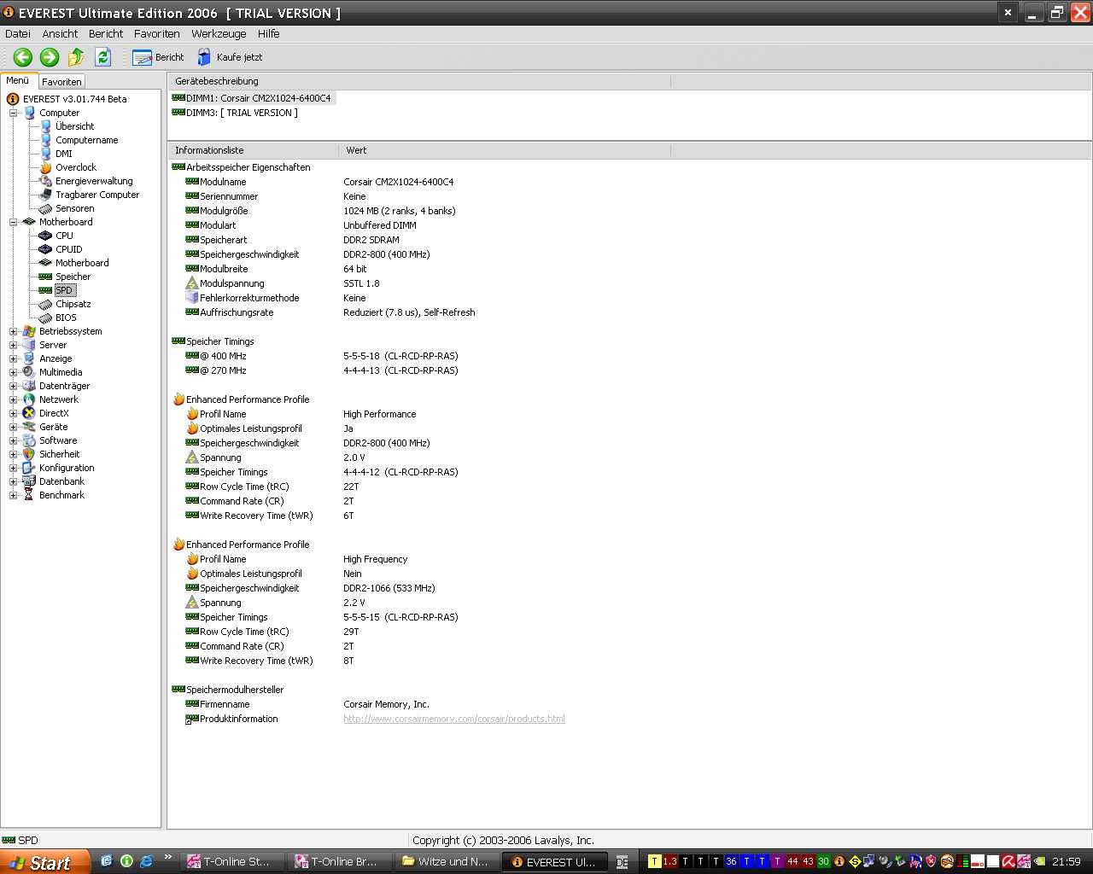
Task: Collapse the Computer tree node
Action: [x=14, y=113]
